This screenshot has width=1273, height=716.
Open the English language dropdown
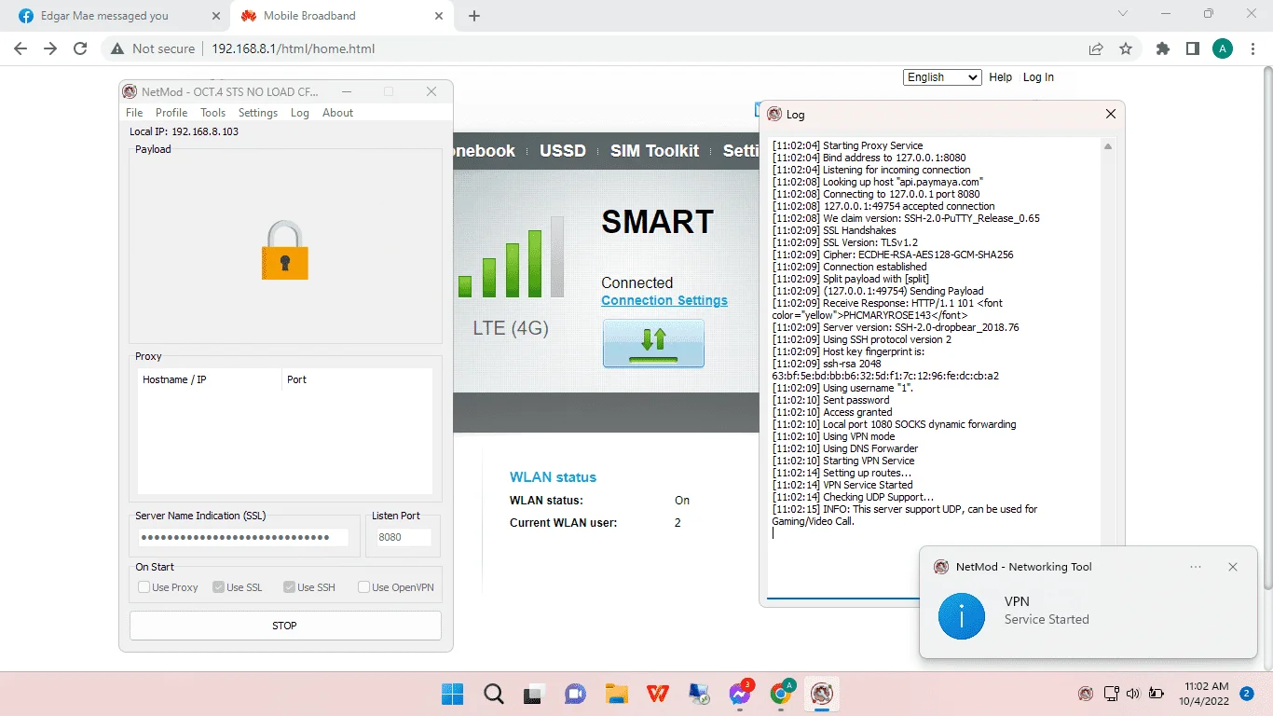pyautogui.click(x=942, y=77)
